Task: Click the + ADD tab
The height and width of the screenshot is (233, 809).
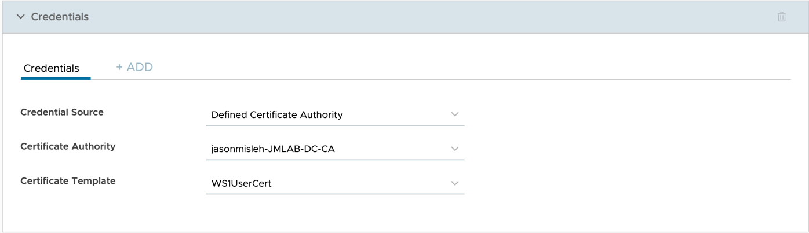Action: (134, 67)
